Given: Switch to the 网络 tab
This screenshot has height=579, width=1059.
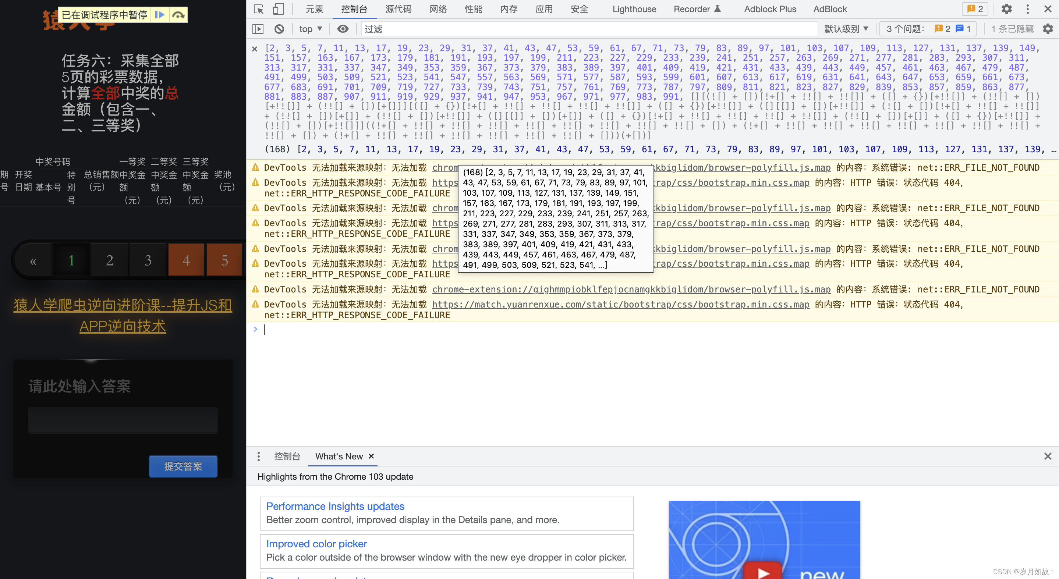Looking at the screenshot, I should point(438,8).
